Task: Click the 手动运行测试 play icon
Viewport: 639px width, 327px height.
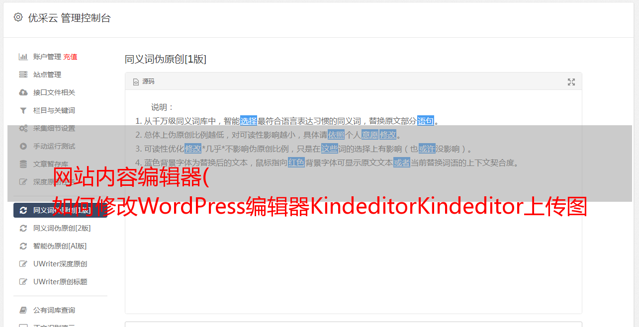Action: (x=23, y=146)
